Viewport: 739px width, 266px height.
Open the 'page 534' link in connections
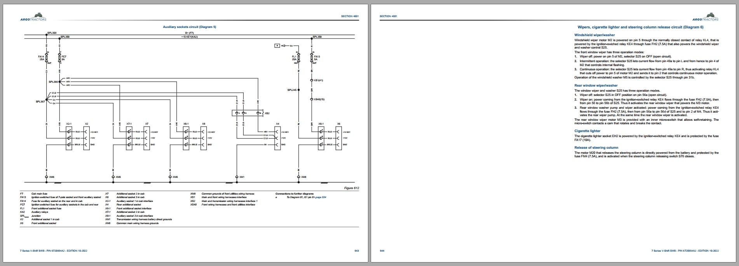pyautogui.click(x=321, y=197)
